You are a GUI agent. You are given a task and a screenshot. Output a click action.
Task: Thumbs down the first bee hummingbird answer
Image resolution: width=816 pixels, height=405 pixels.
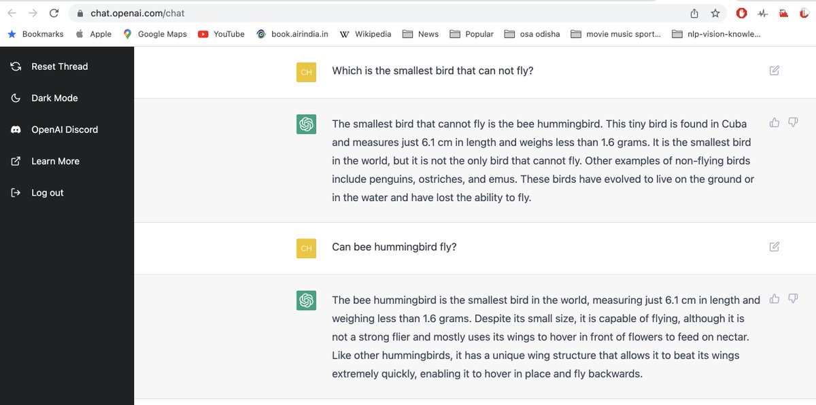[x=792, y=122]
